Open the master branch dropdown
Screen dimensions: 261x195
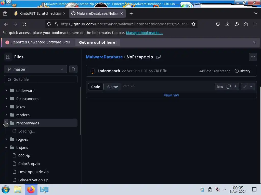click(36, 69)
